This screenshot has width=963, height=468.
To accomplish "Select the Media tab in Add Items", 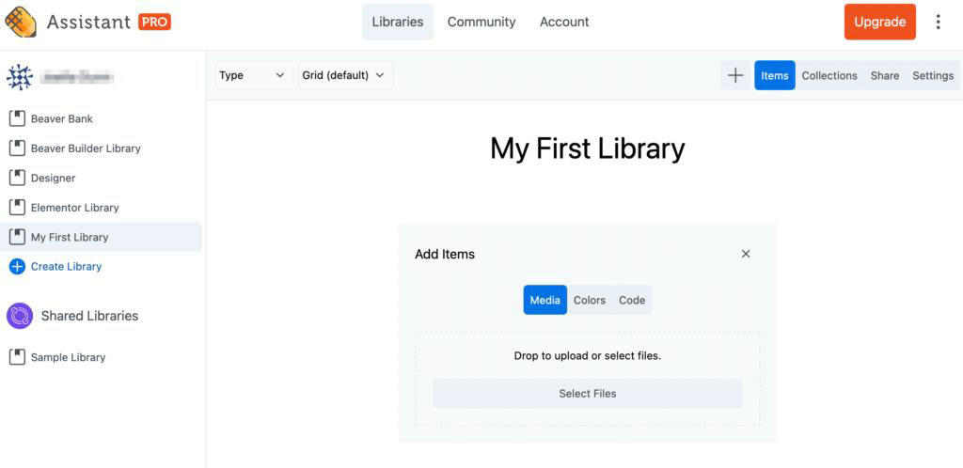I will coord(545,300).
